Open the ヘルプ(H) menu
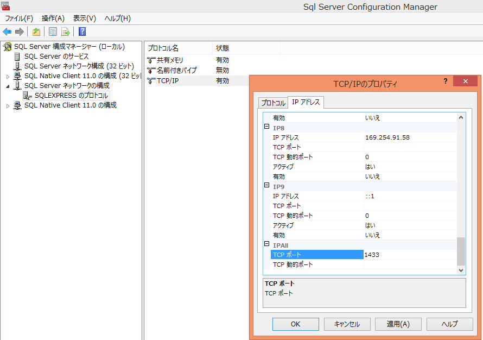Image resolution: width=483 pixels, height=340 pixels. tap(118, 18)
